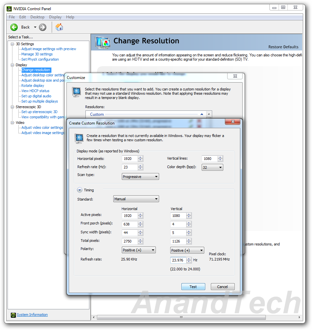Click the Forward arrow icon in toolbar

tap(43, 27)
